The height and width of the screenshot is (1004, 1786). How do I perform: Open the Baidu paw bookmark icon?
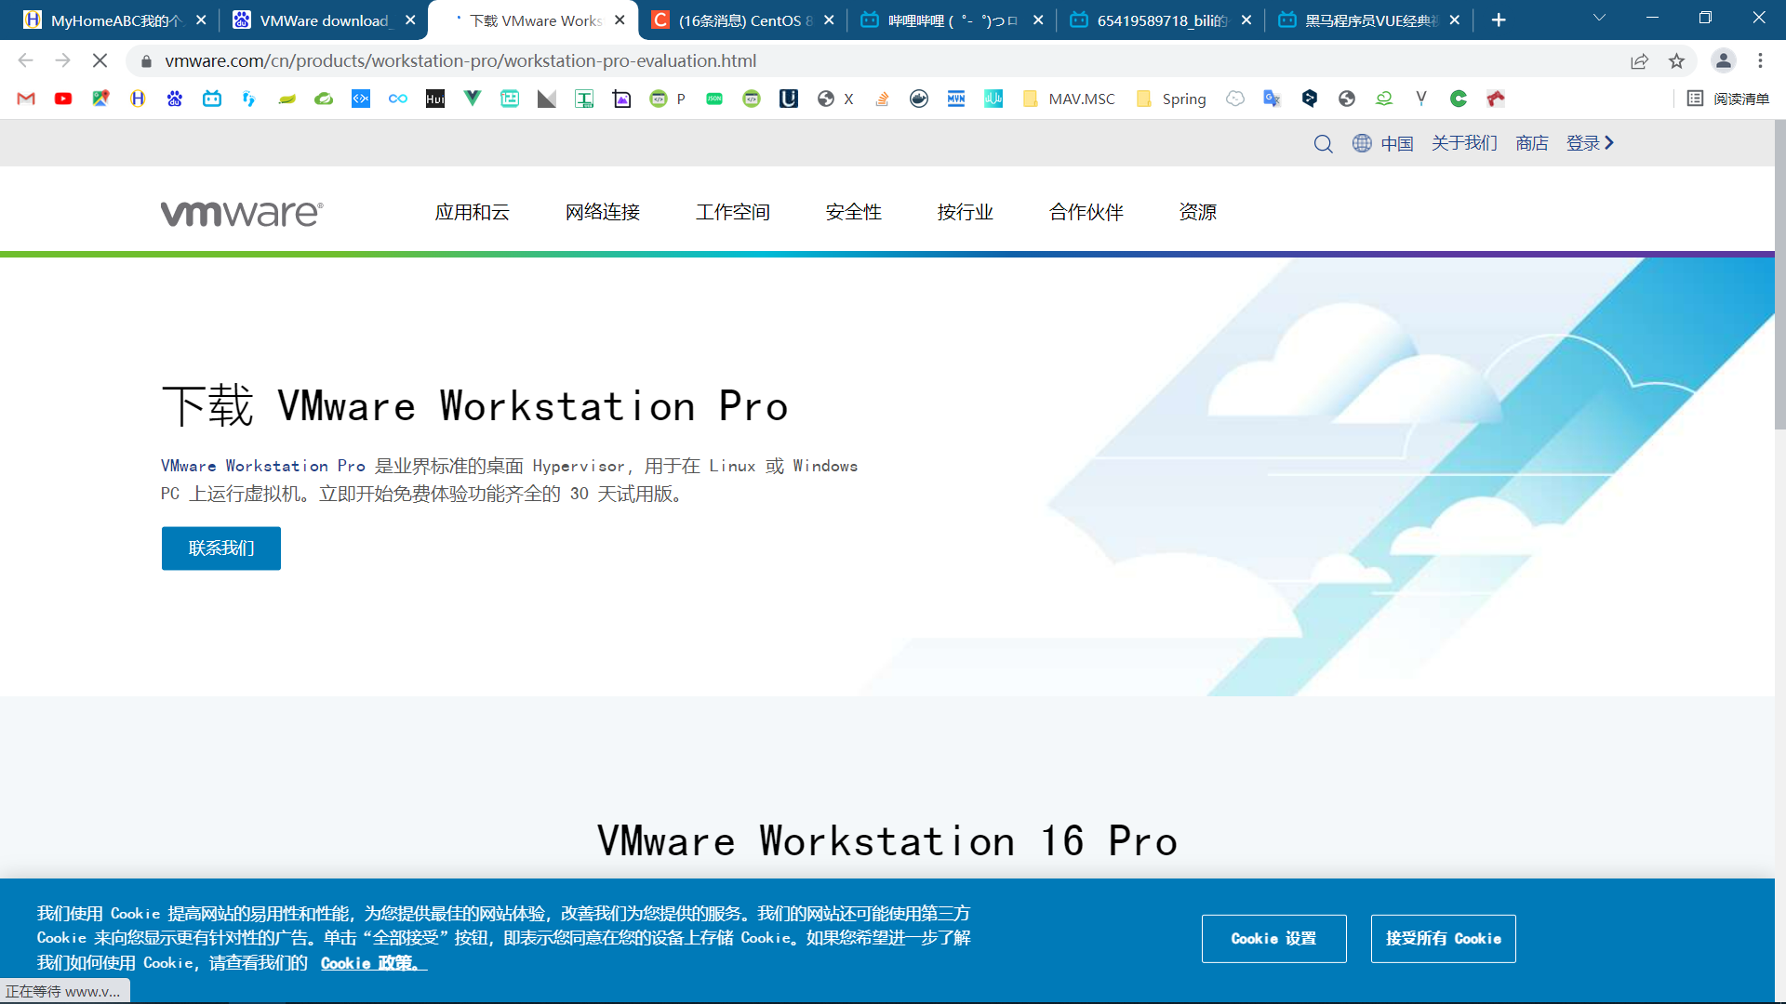coord(175,99)
